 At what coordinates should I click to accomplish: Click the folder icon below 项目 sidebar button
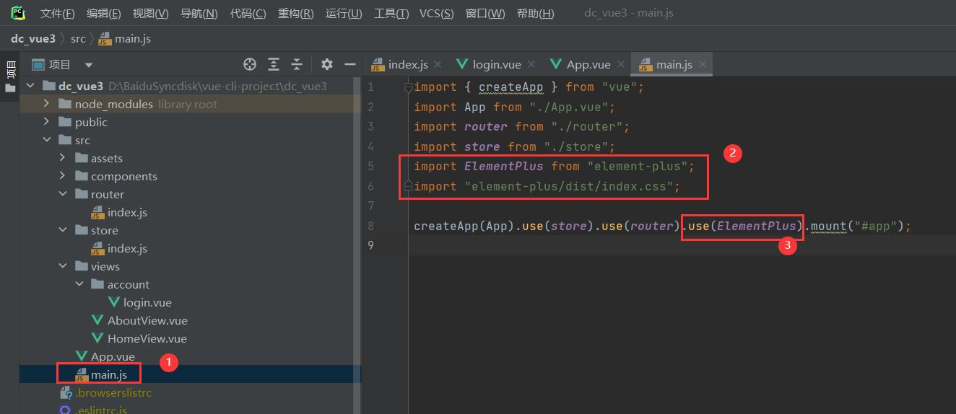pos(10,89)
